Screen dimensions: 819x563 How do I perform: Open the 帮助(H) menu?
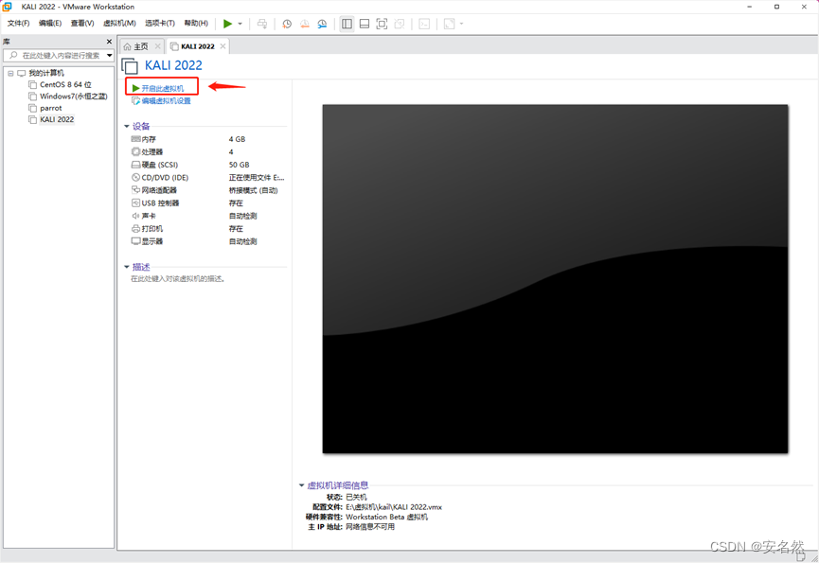[196, 23]
